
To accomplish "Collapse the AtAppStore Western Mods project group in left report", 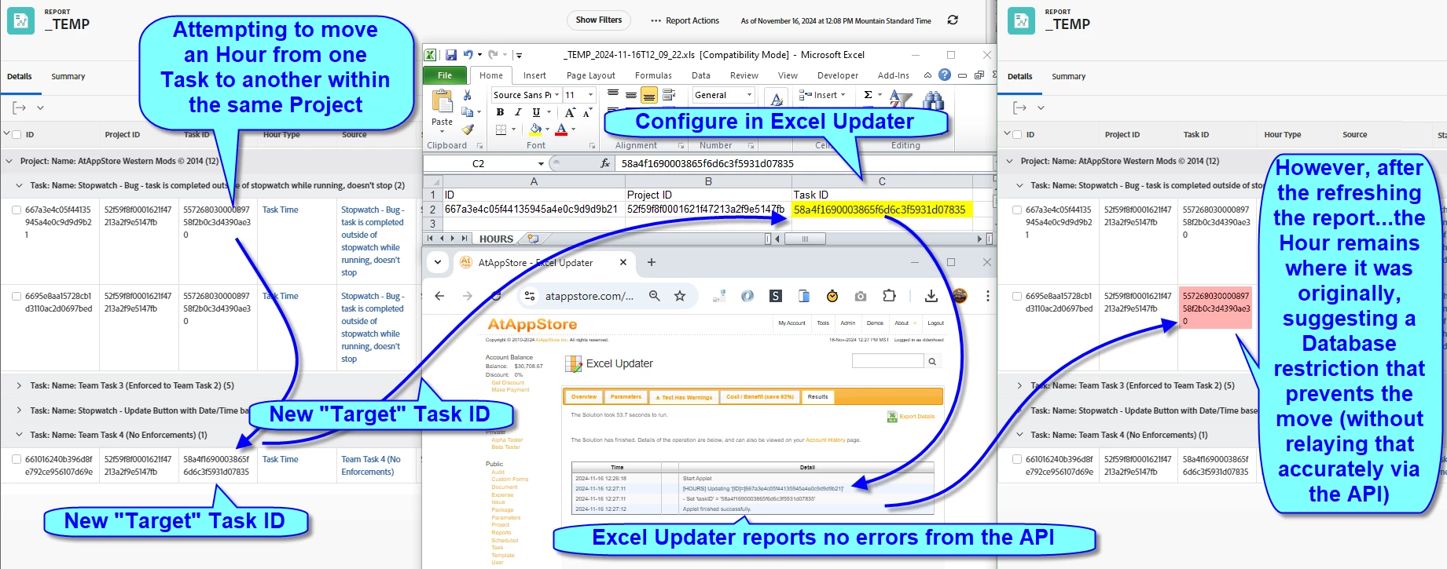I will (9, 161).
